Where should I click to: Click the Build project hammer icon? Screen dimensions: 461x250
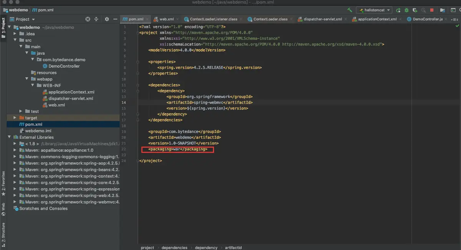coord(350,10)
